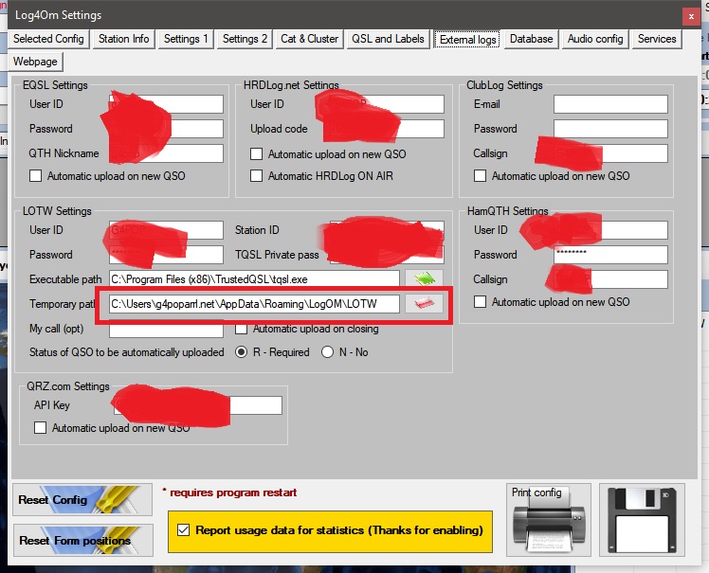This screenshot has width=709, height=573.
Task: Click the HamQTH User ID field
Action: tap(610, 230)
